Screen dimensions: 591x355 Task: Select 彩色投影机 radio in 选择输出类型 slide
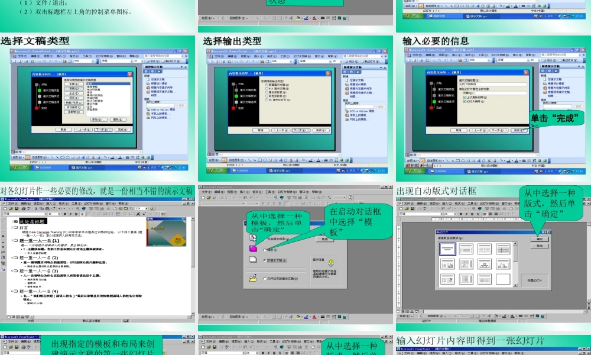[x=267, y=96]
